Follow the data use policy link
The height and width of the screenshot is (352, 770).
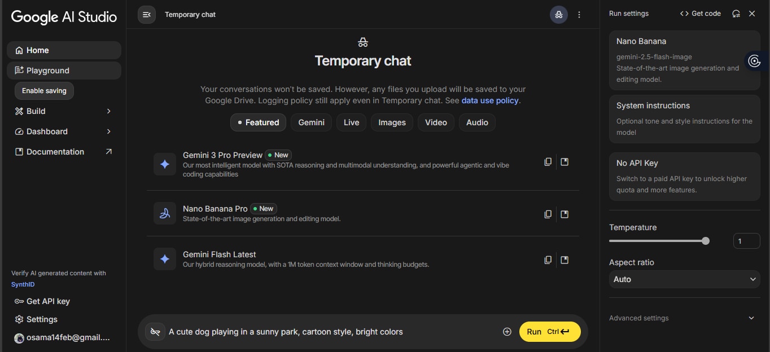pos(489,100)
